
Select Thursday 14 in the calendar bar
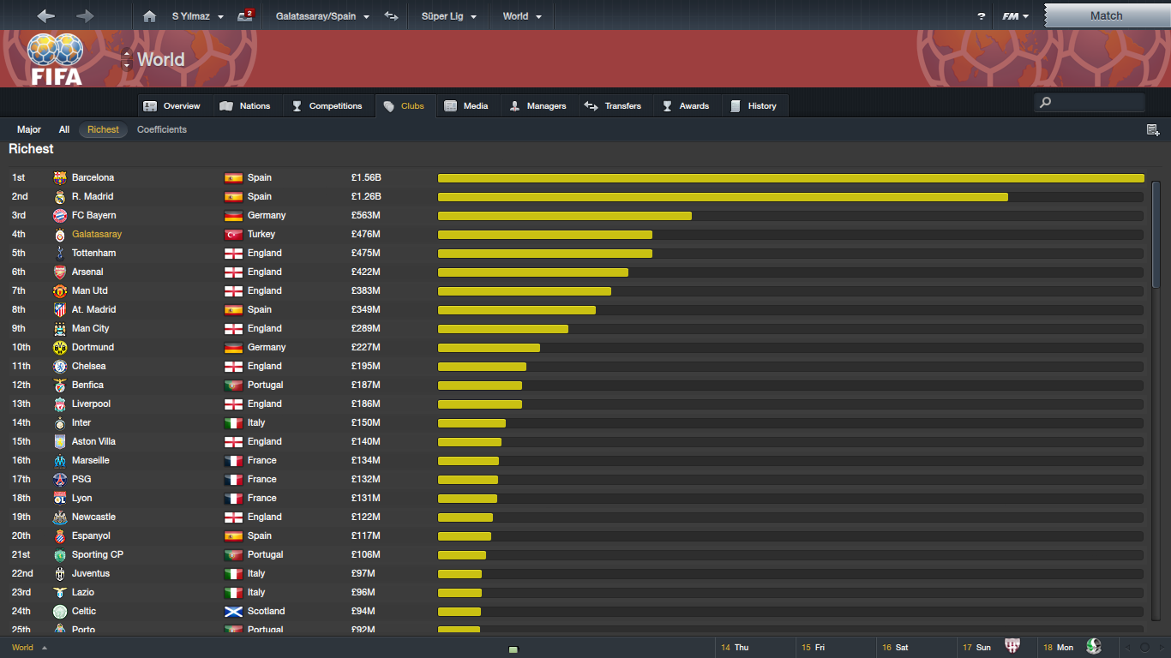click(754, 648)
